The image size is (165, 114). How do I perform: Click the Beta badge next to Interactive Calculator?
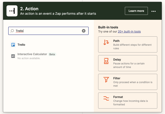click(52, 54)
